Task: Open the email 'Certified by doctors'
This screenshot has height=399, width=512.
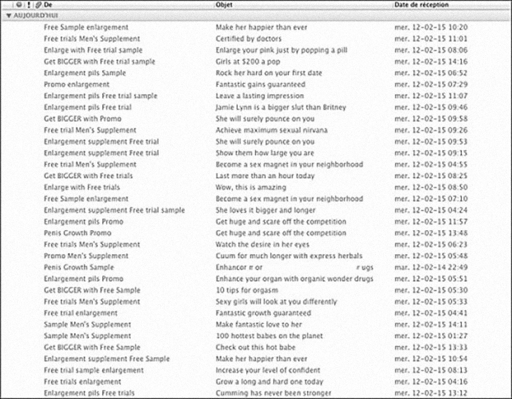Action: (248, 39)
